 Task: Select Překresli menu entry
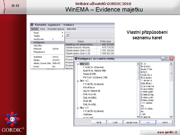[47, 49]
